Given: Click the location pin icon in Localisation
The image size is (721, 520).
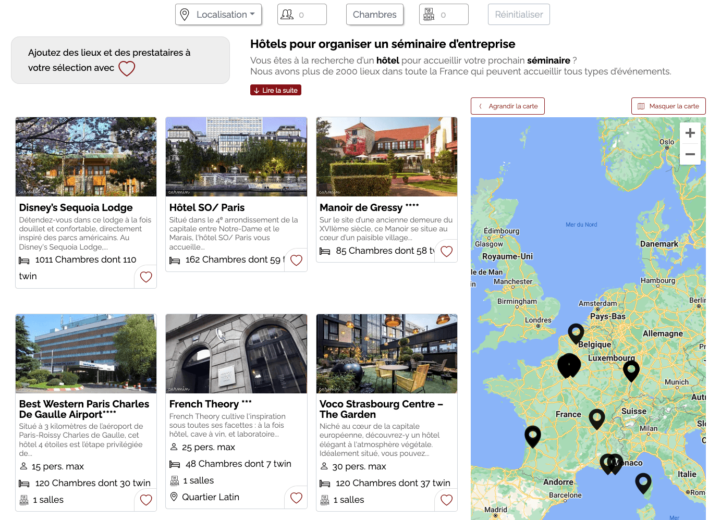Looking at the screenshot, I should [x=185, y=15].
